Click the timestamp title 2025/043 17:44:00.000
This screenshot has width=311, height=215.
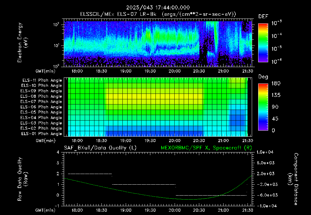coord(158,8)
